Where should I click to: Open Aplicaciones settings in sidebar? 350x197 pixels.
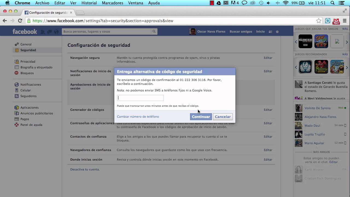point(30,108)
